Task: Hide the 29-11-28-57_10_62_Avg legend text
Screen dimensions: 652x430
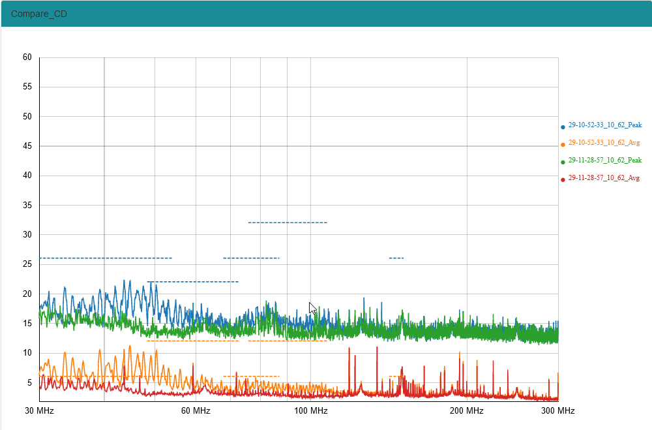Action: coord(604,177)
